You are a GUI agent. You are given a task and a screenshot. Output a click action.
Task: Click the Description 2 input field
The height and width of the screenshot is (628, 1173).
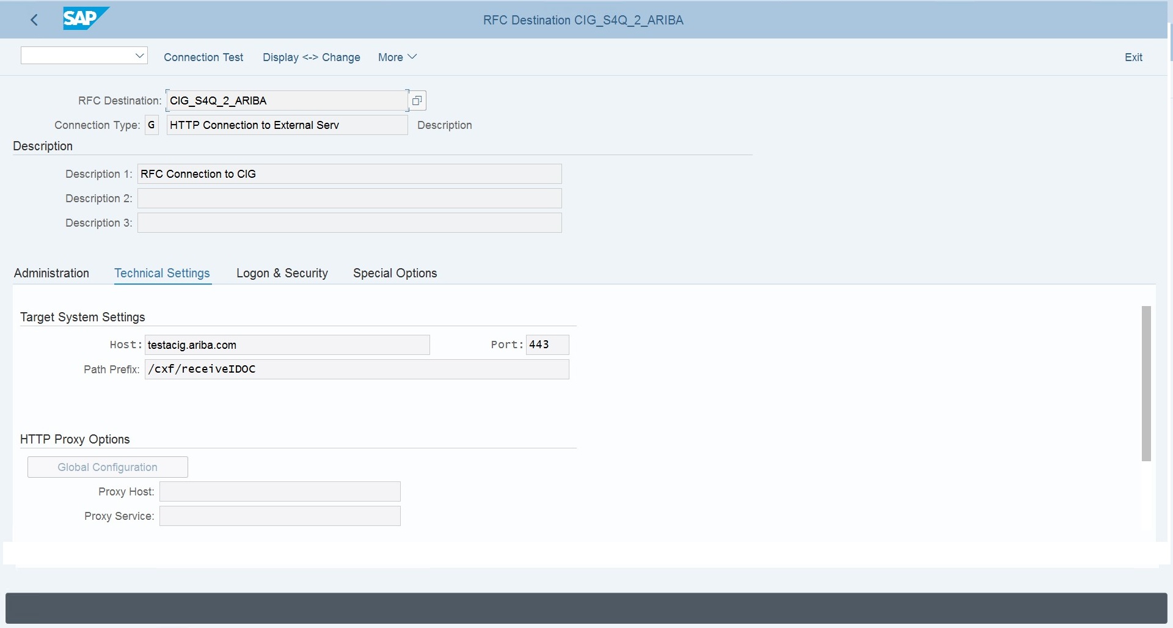pyautogui.click(x=349, y=198)
